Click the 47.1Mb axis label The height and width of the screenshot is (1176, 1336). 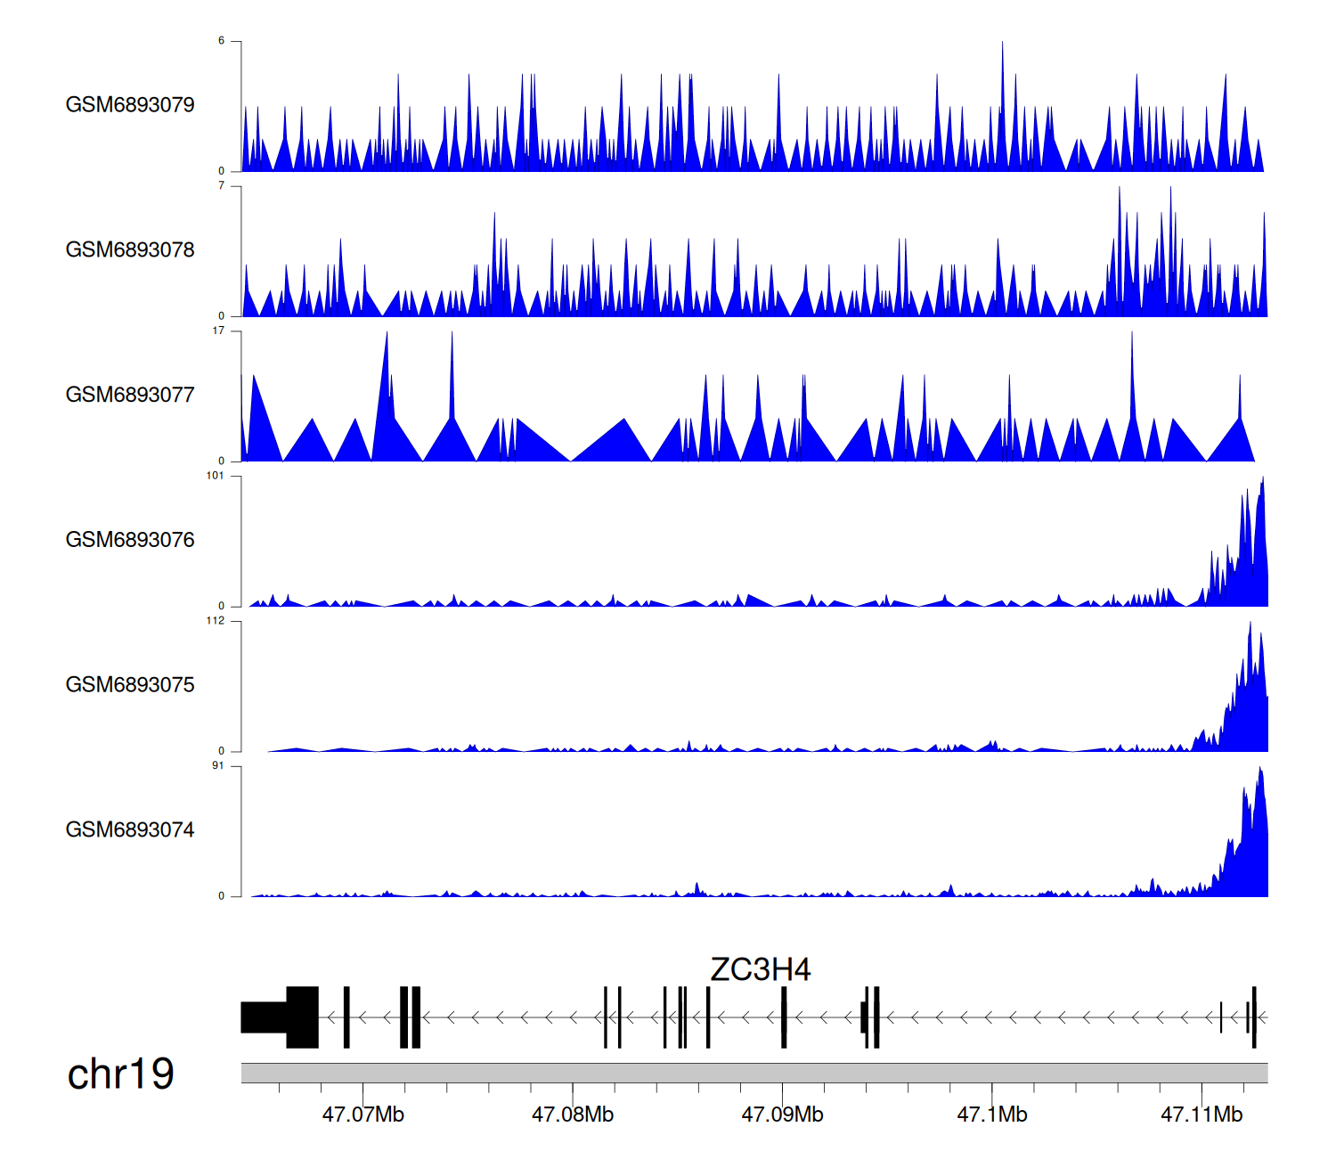point(992,1115)
